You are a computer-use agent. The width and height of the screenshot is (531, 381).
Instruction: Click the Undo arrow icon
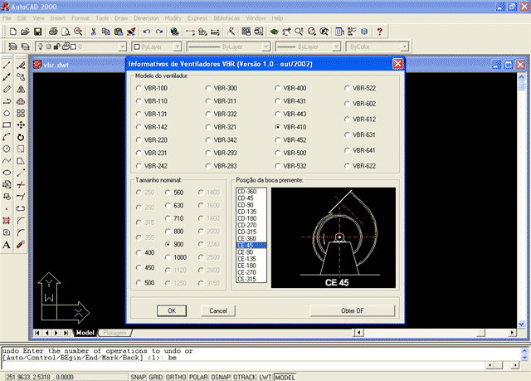147,31
